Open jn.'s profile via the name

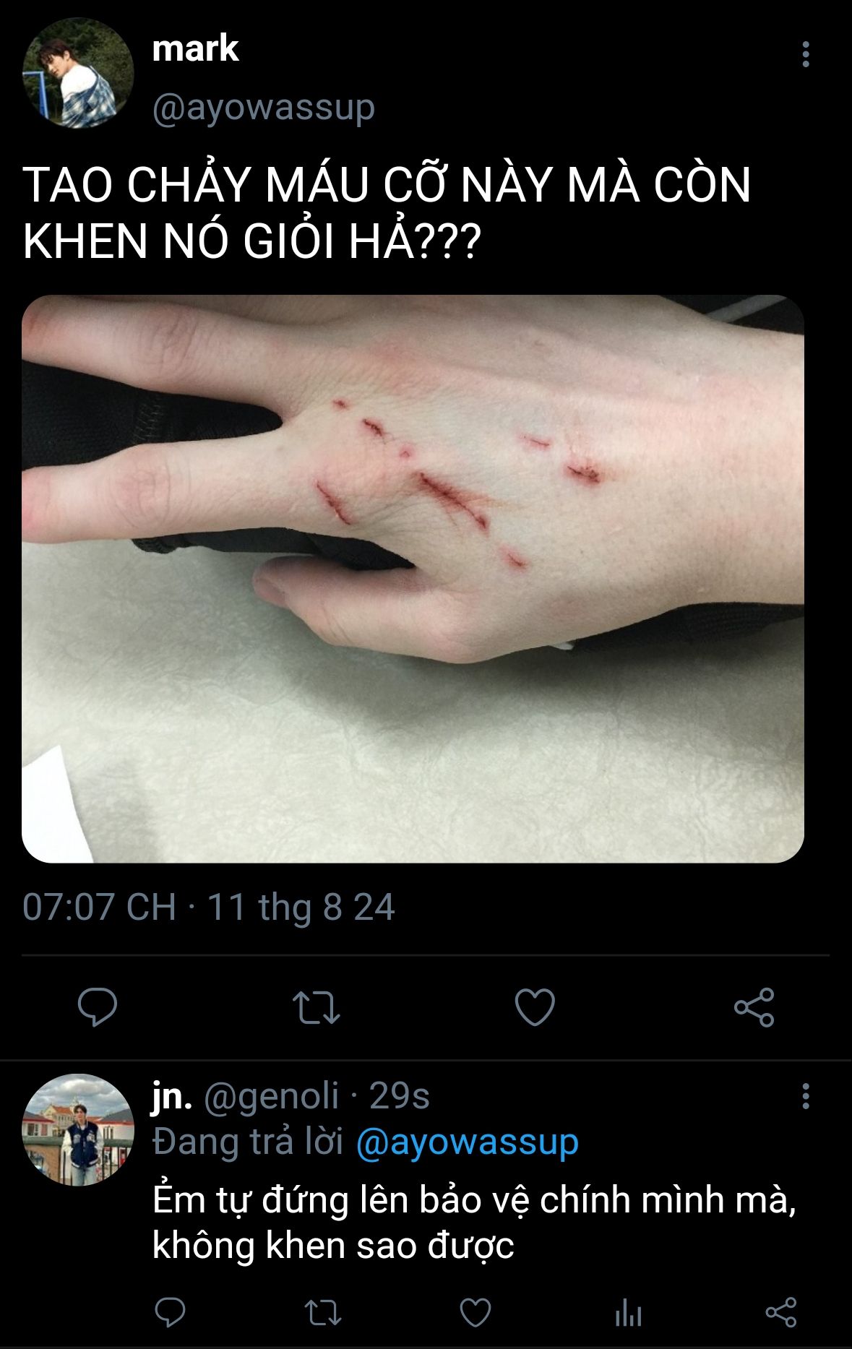(x=172, y=1096)
